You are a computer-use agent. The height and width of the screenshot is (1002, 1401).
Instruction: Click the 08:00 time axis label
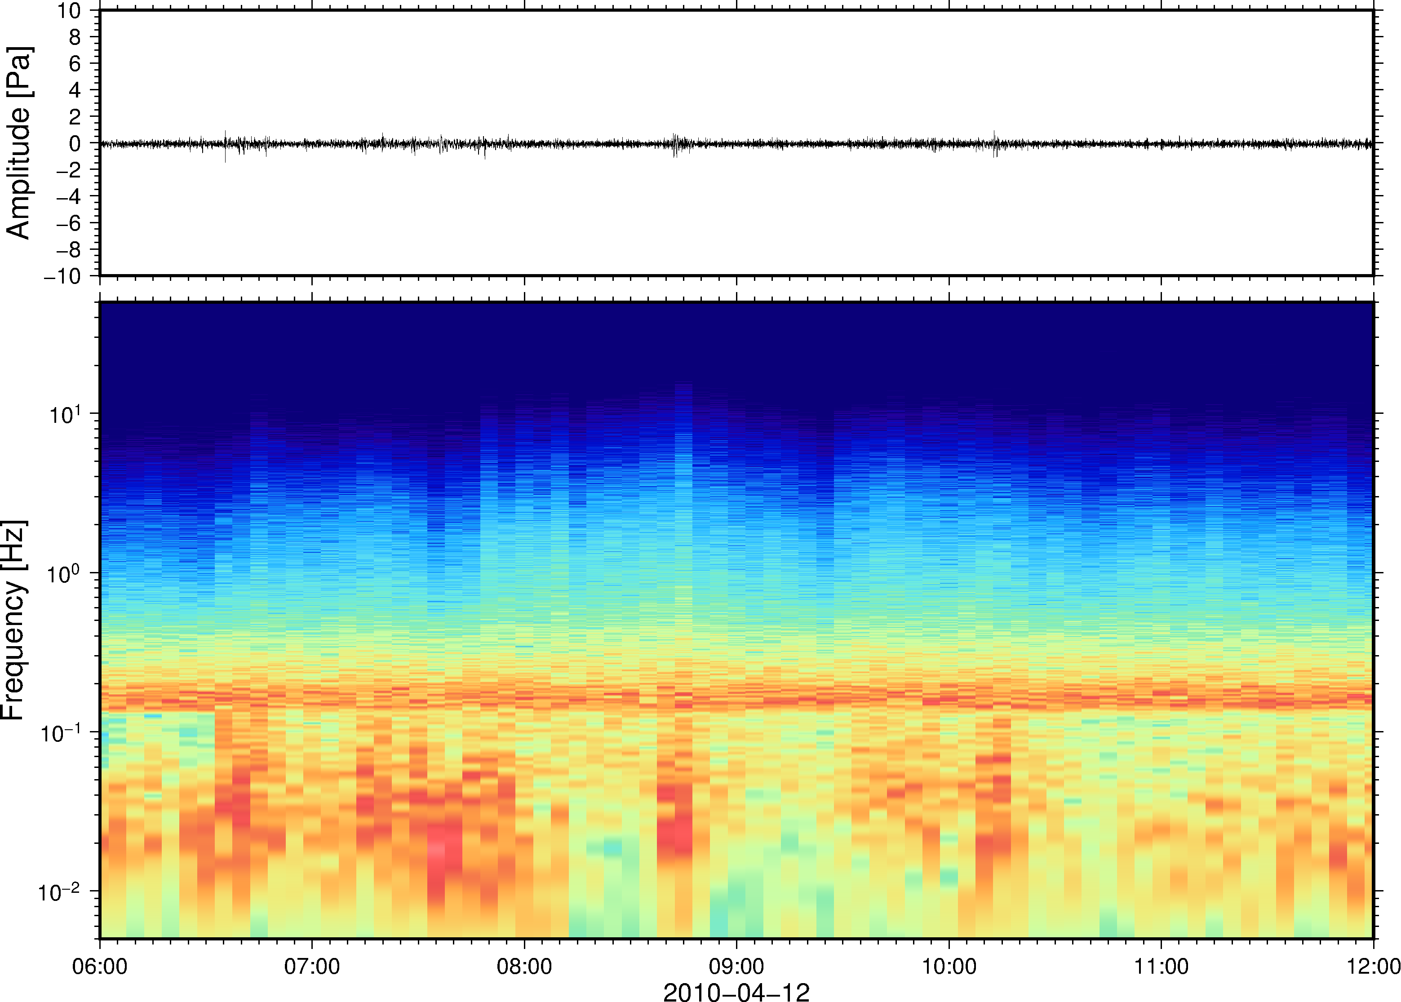[524, 966]
